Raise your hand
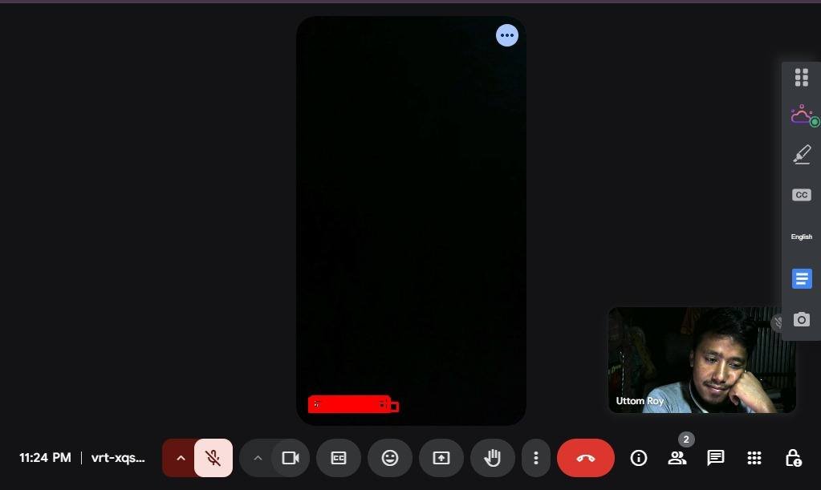 click(x=493, y=458)
